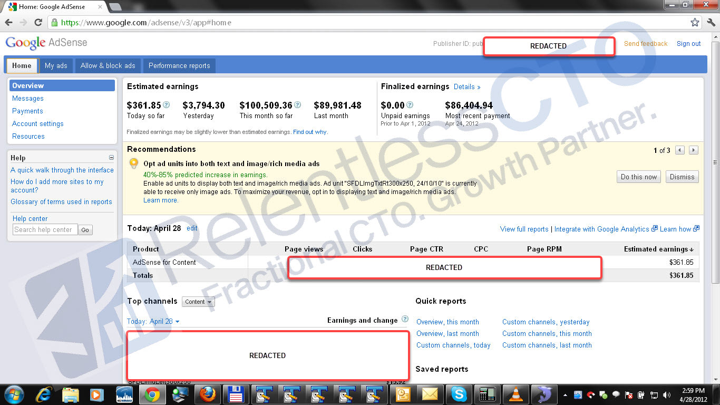Click the "?" icon next to This month so far
This screenshot has height=405, width=720.
[298, 104]
